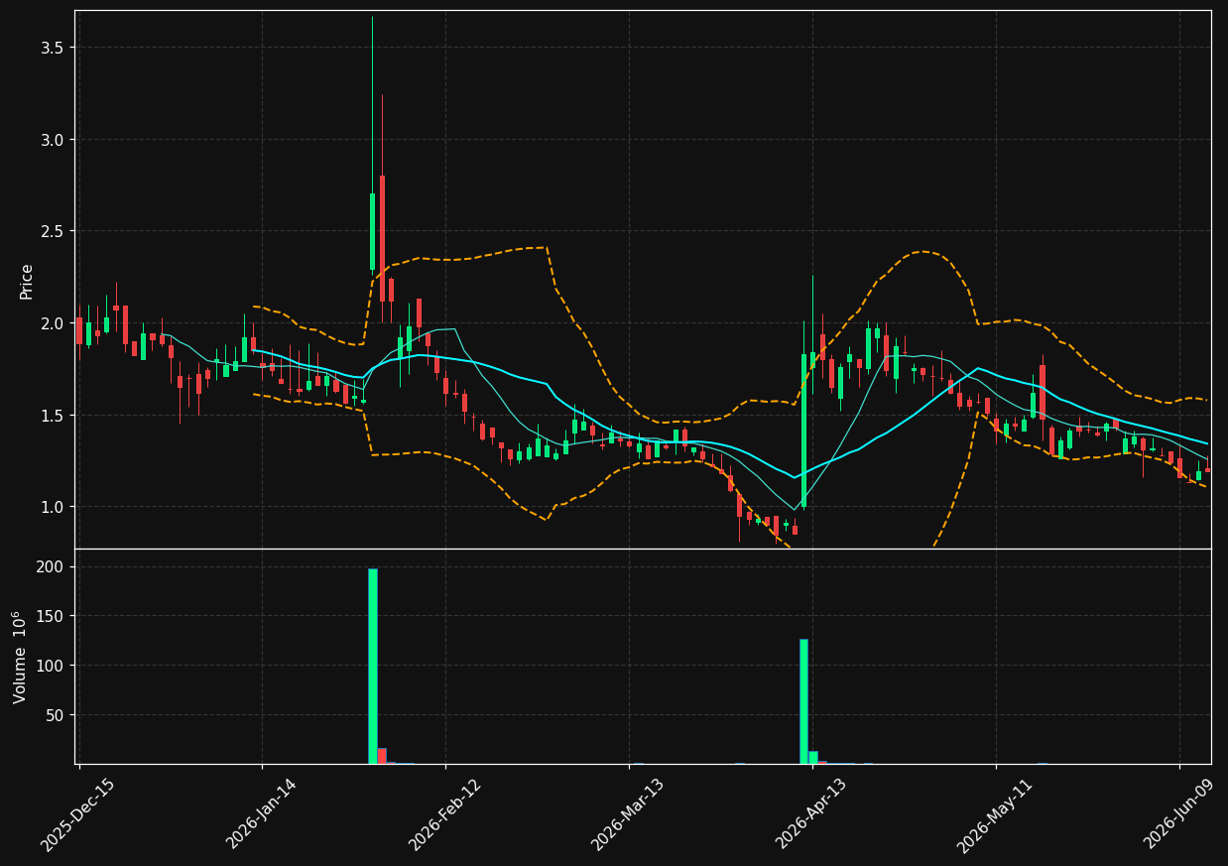This screenshot has width=1228, height=866.
Task: Click the tall green candlestick peaking above 3.5
Action: [x=373, y=231]
